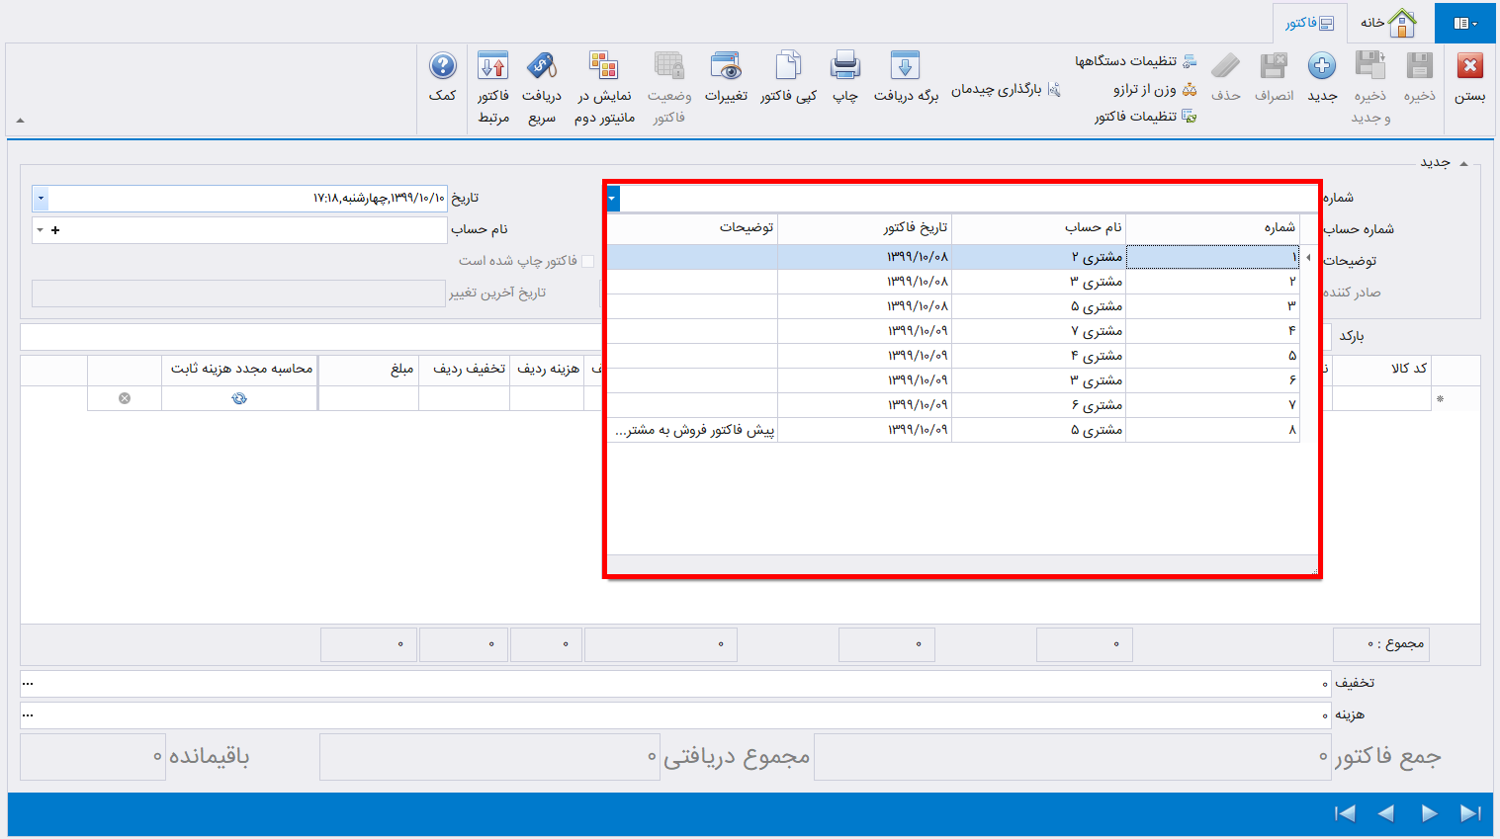Viewport: 1500px width, 839px height.
Task: Open the Changes (تغییرات) eye icon
Action: pos(726,67)
